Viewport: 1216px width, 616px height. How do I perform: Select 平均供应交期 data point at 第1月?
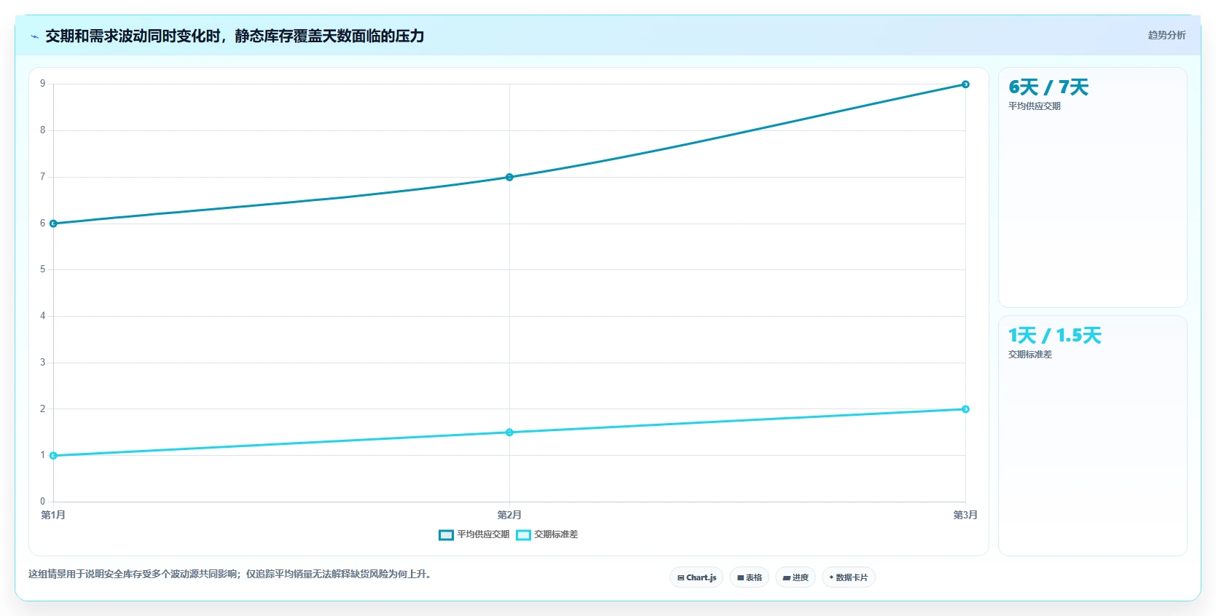point(53,224)
